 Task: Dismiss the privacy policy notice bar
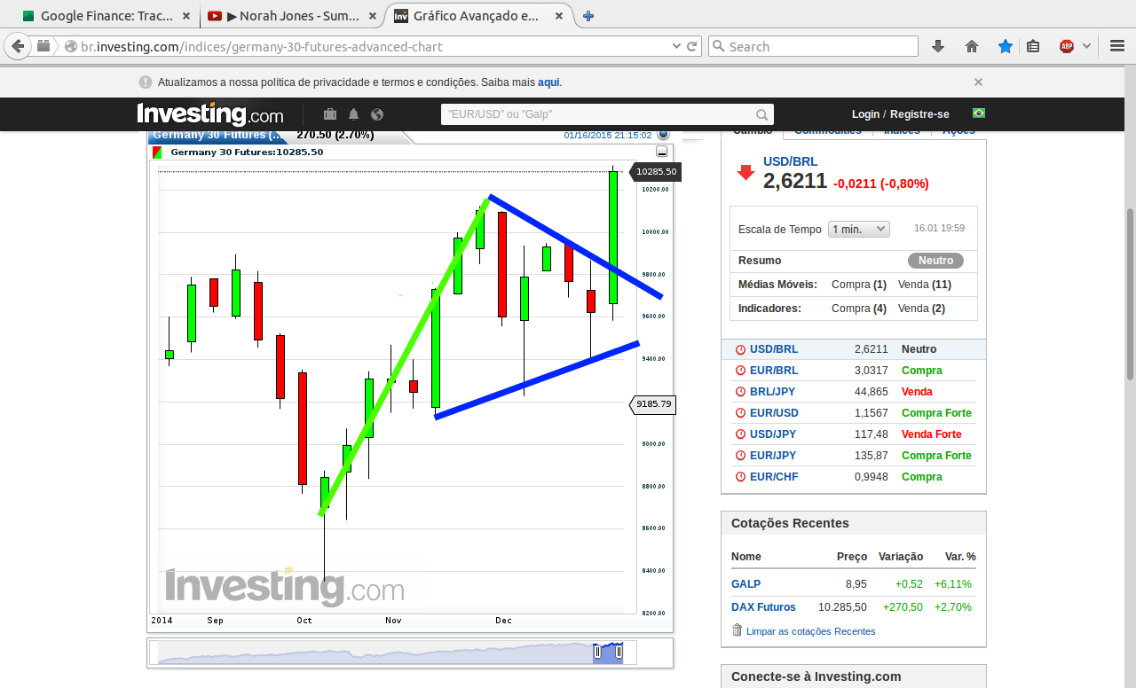[978, 82]
